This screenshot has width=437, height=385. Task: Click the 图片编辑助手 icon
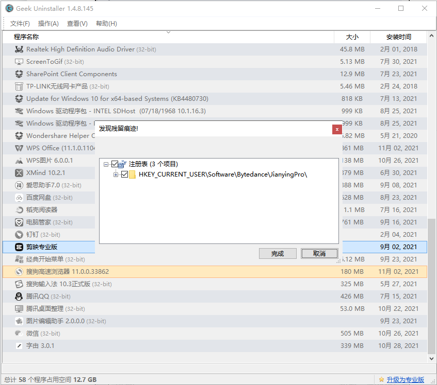click(x=19, y=321)
